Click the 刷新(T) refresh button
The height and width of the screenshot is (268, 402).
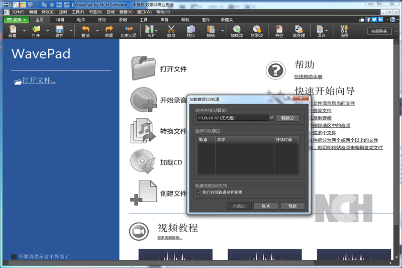click(x=287, y=118)
